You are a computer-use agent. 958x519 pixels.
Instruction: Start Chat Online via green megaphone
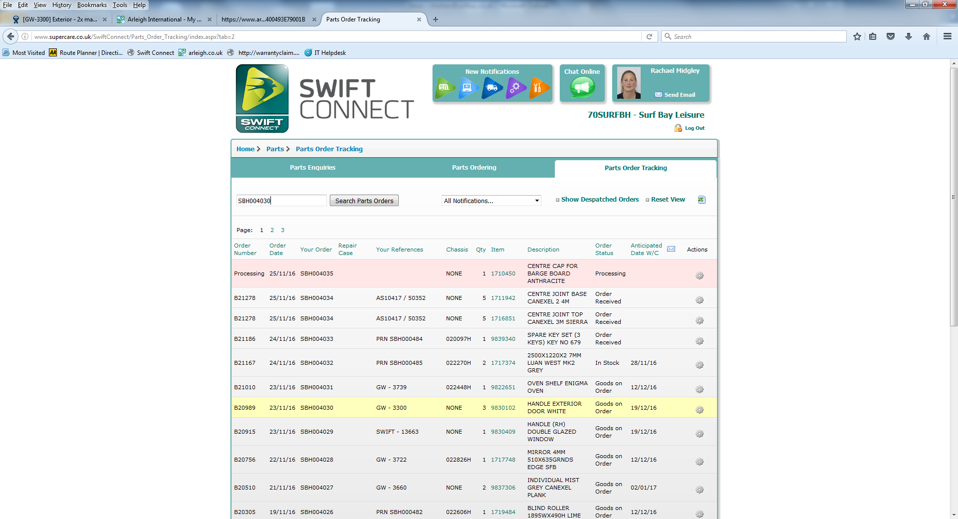pos(582,88)
